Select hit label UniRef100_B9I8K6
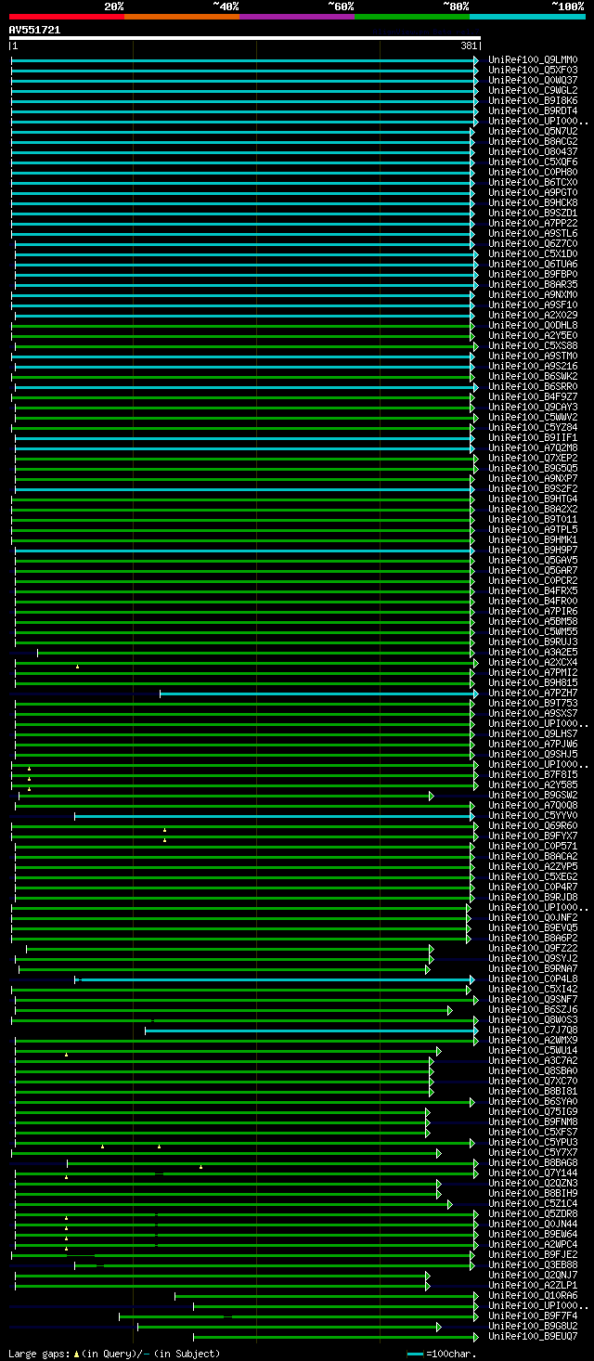 tap(533, 101)
